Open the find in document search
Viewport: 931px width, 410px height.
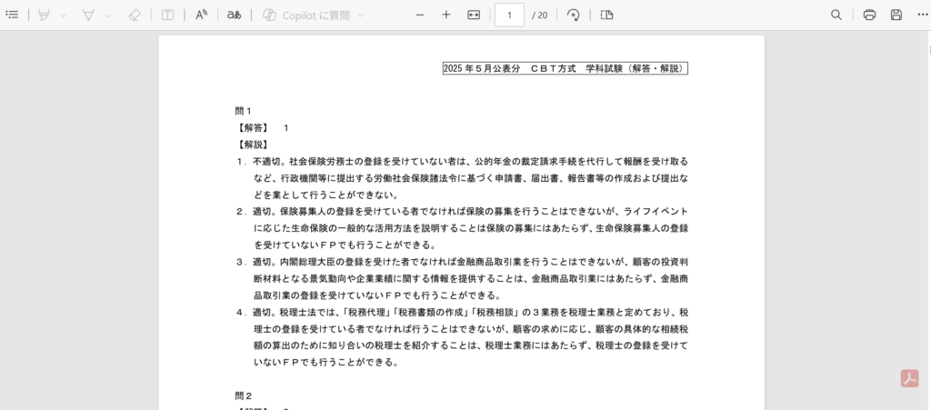(x=836, y=15)
